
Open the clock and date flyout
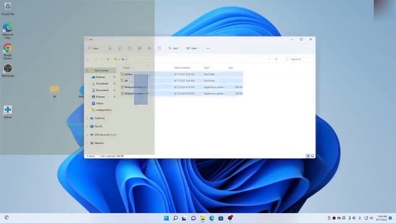[382, 218]
